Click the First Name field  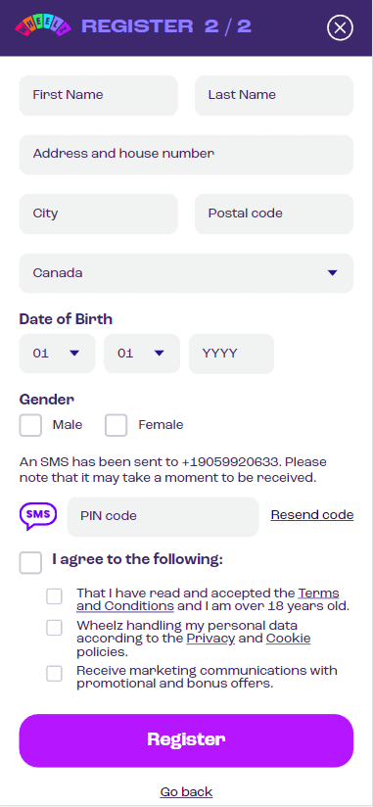point(98,95)
